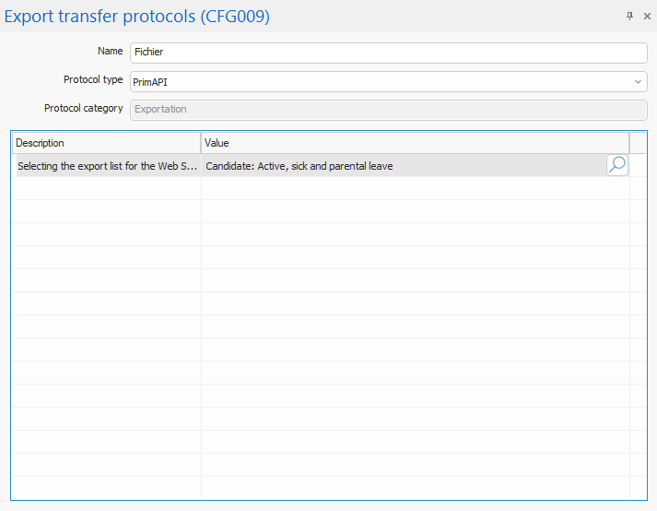Open the export list lookup magnifier
This screenshot has height=511, width=657.
tap(617, 165)
